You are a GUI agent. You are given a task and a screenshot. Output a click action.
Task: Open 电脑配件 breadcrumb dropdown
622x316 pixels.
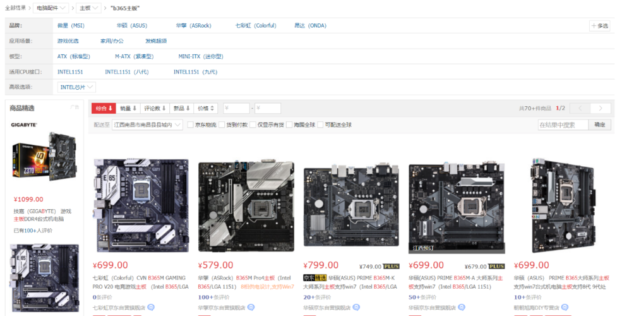pos(51,8)
